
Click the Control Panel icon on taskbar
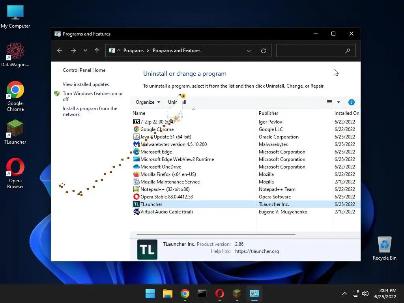(254, 294)
